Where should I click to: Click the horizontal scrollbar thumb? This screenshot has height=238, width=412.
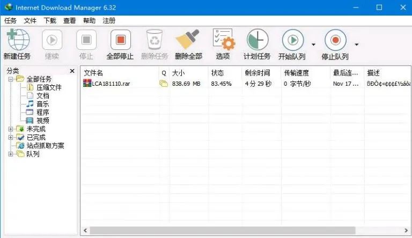pos(223,230)
